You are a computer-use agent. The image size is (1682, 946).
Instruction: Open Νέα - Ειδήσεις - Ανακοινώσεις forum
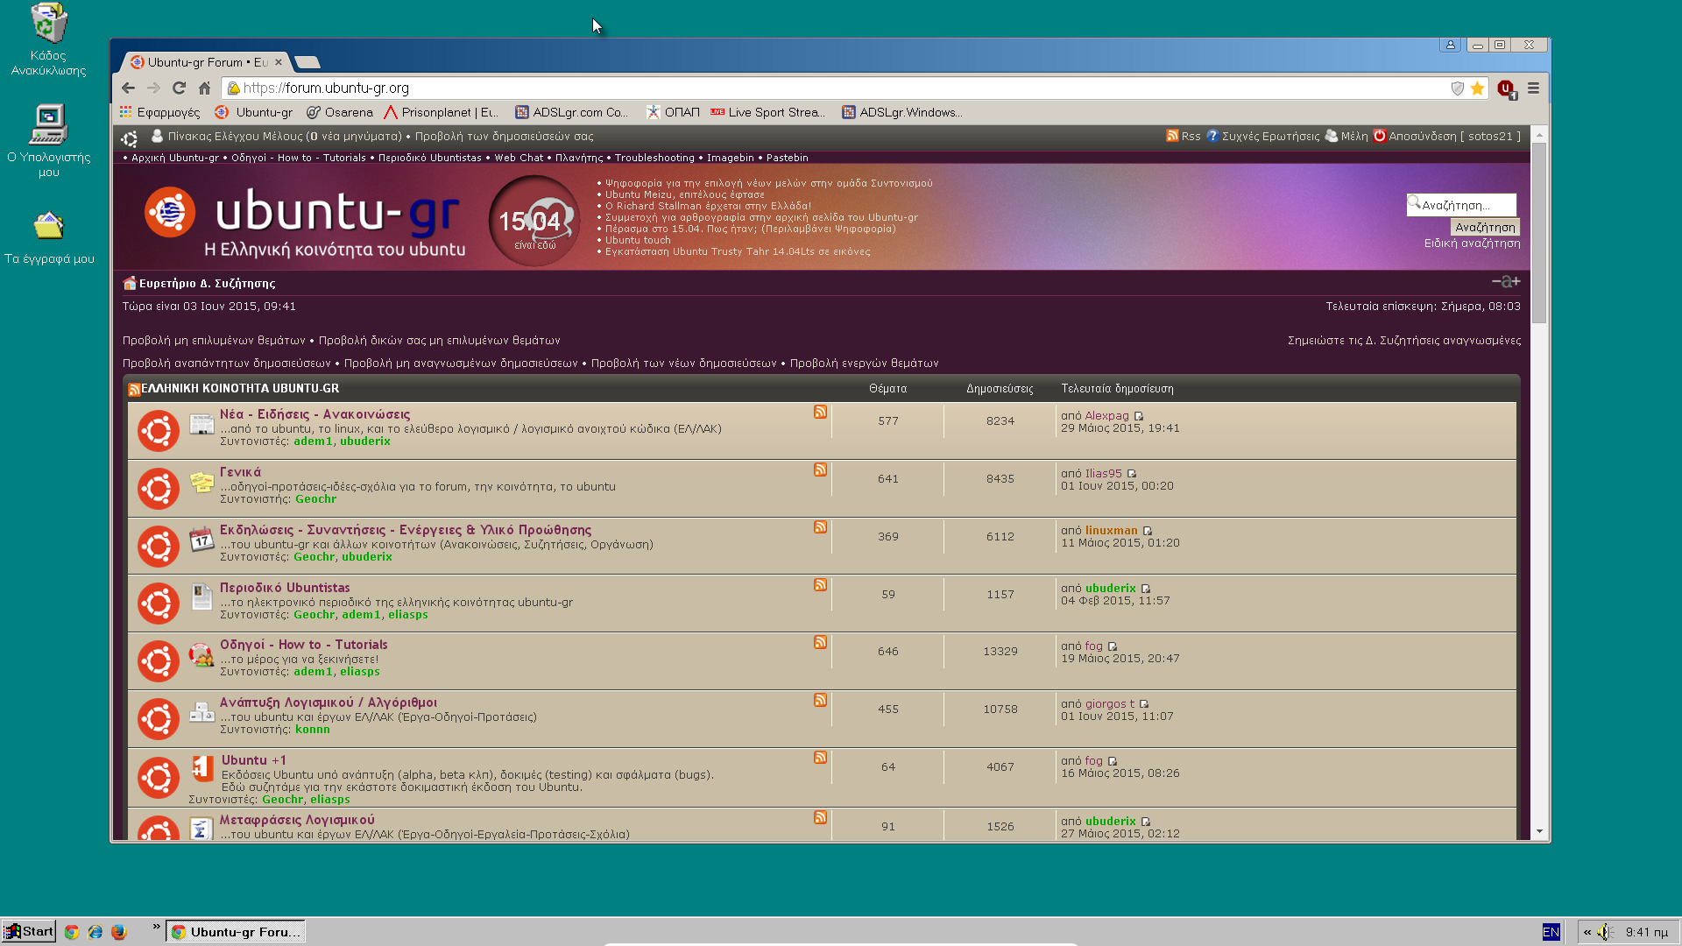(x=314, y=414)
